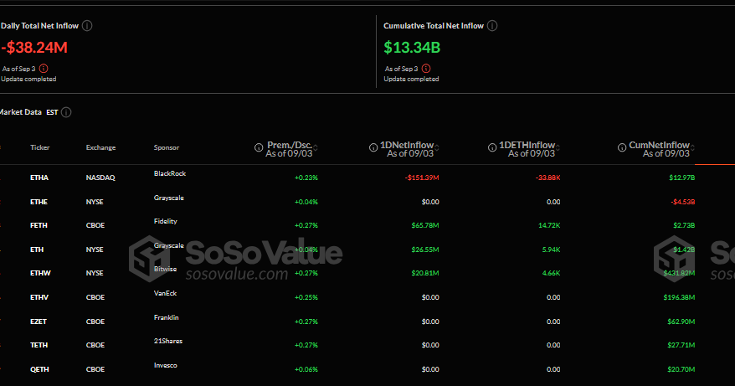Click info icon beside Daily Total Net Inflow
This screenshot has width=735, height=386.
(88, 26)
